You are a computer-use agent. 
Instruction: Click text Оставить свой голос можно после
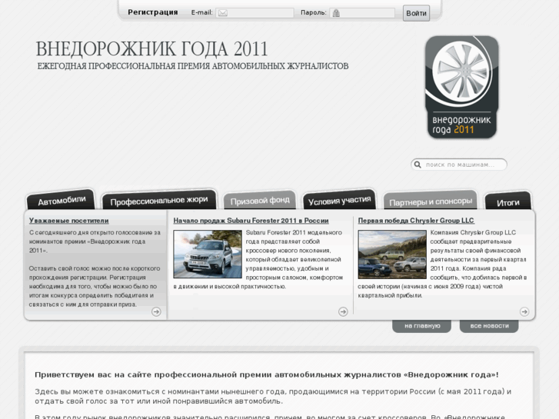(95, 286)
